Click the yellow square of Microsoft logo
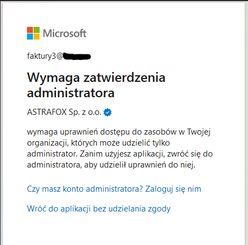 (x=36, y=37)
